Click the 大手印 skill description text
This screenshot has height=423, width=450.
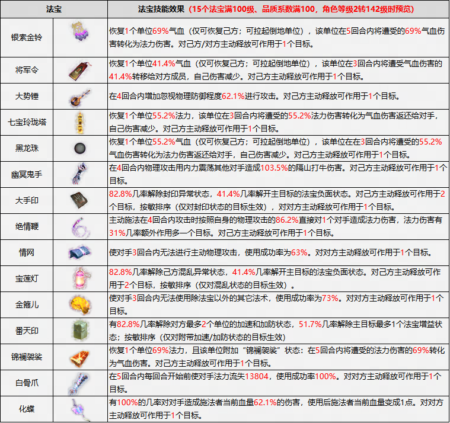click(x=277, y=200)
